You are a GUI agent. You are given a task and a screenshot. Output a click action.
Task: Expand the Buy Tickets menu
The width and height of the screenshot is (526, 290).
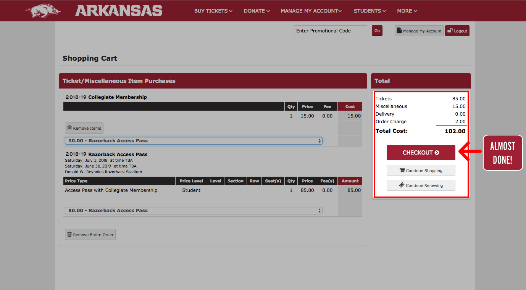pos(213,11)
